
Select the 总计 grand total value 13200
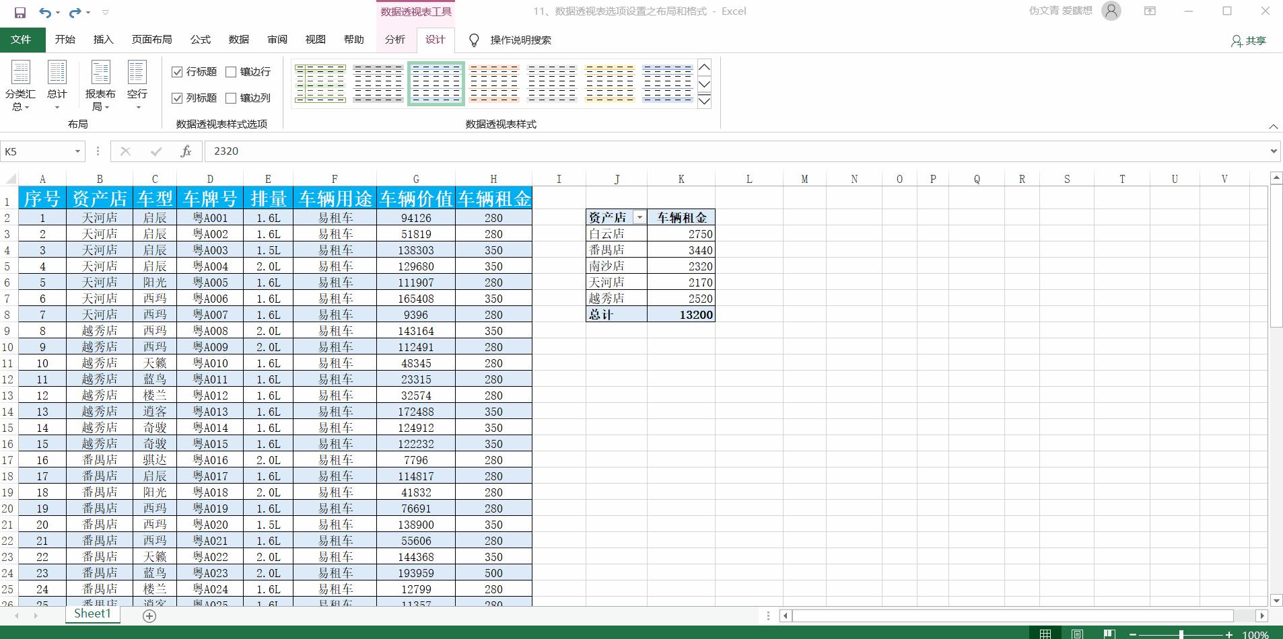coord(681,315)
